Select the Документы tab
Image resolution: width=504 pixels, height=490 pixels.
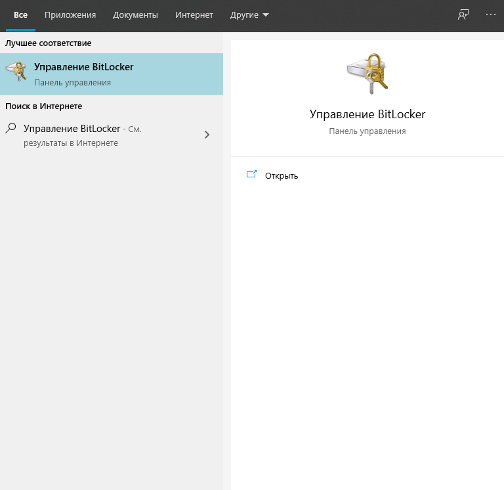point(135,14)
